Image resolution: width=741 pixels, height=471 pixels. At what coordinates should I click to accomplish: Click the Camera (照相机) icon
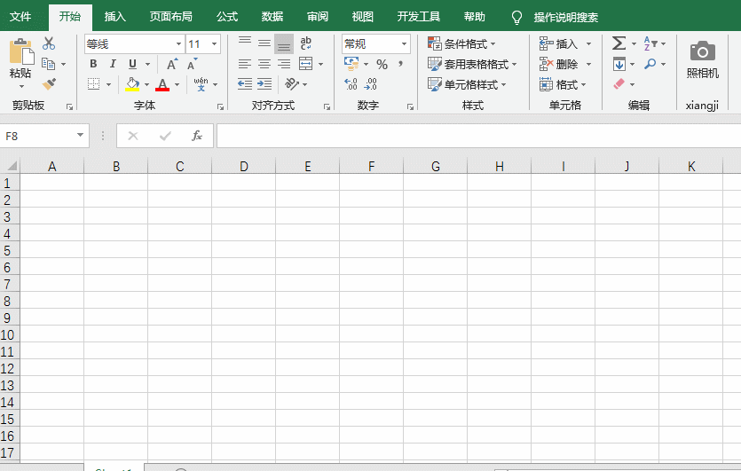[702, 51]
